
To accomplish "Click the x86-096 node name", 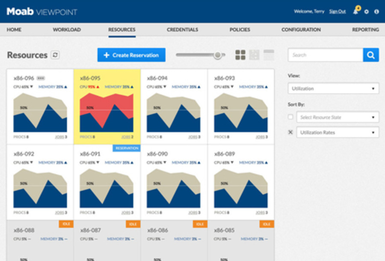I will point(24,78).
